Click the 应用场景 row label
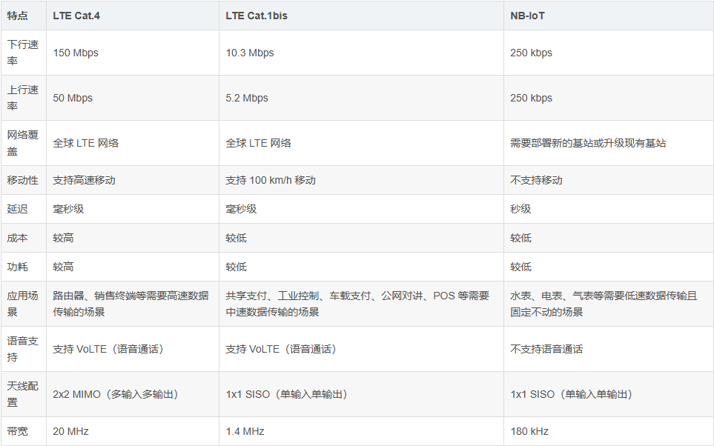This screenshot has height=446, width=714. tap(22, 304)
